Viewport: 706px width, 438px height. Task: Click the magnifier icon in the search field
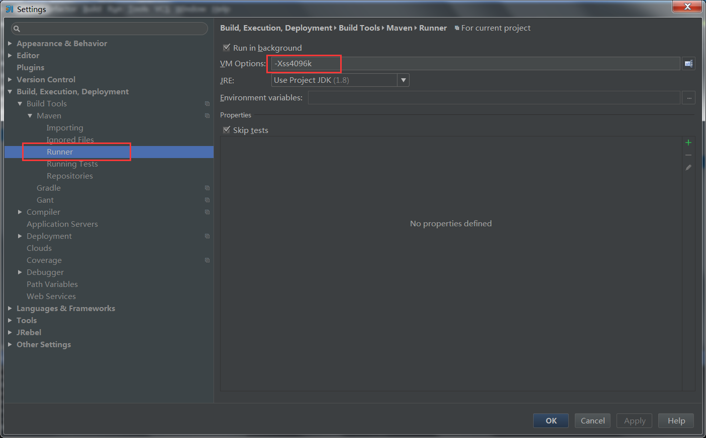[17, 29]
